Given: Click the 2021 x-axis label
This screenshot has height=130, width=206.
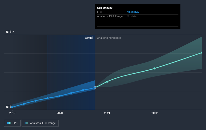Looking at the screenshot, I should tap(107, 113).
